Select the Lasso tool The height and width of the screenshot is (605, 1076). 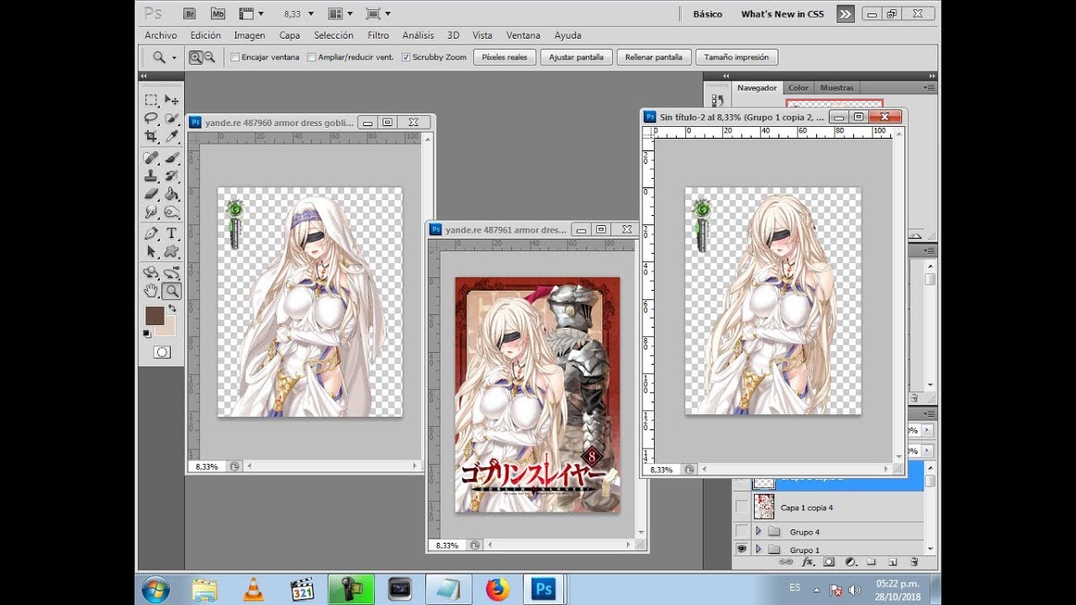pos(151,118)
